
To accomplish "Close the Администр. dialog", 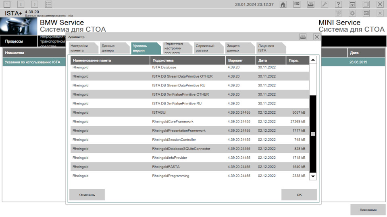I will click(317, 37).
